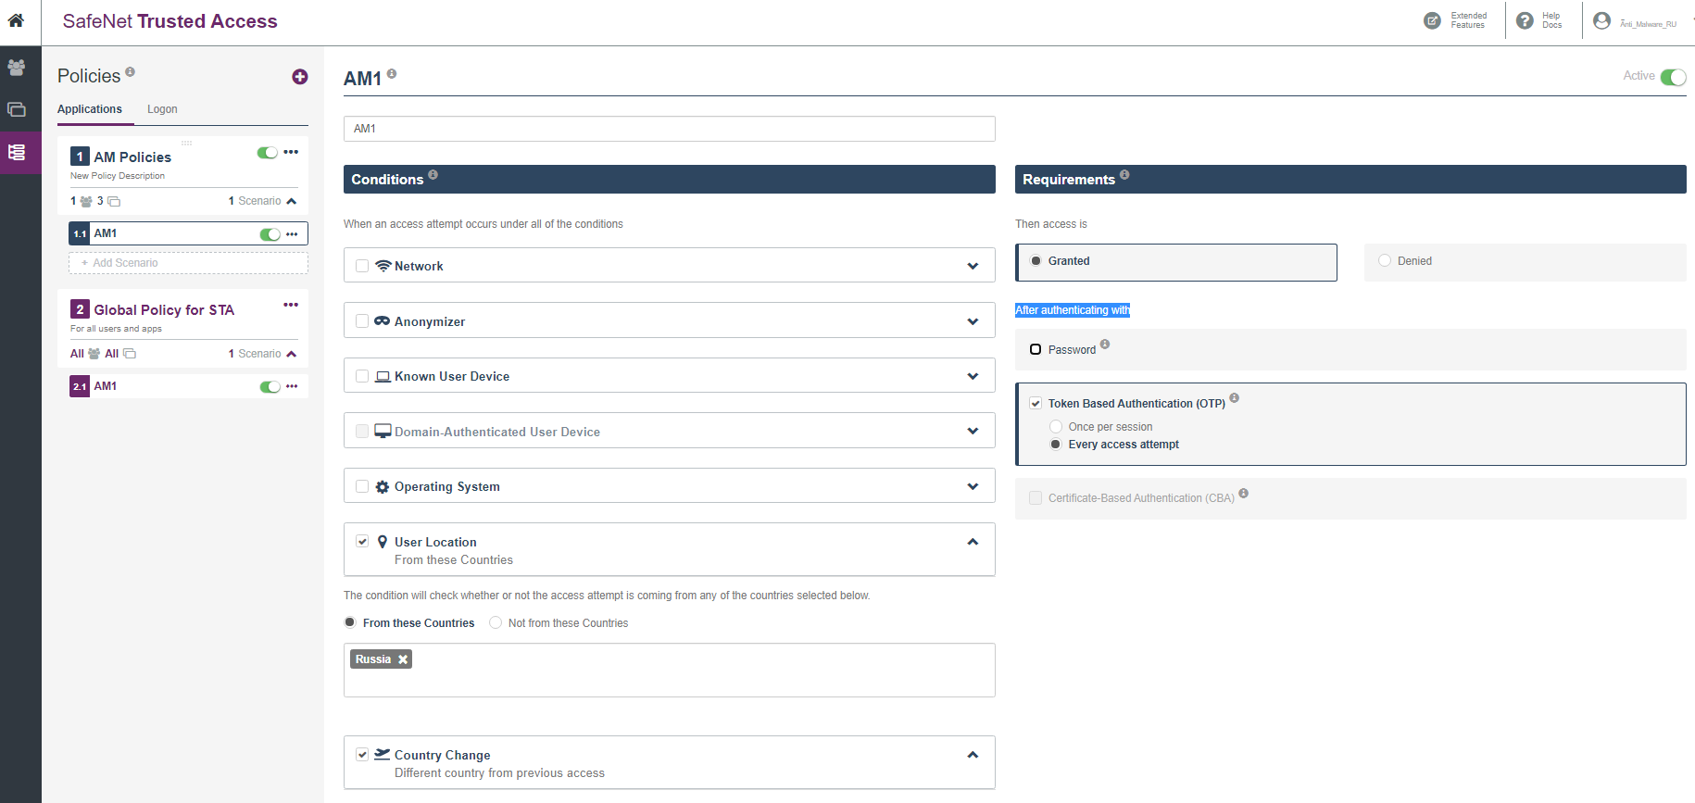Switch to the Logon policies tab

pyautogui.click(x=162, y=109)
